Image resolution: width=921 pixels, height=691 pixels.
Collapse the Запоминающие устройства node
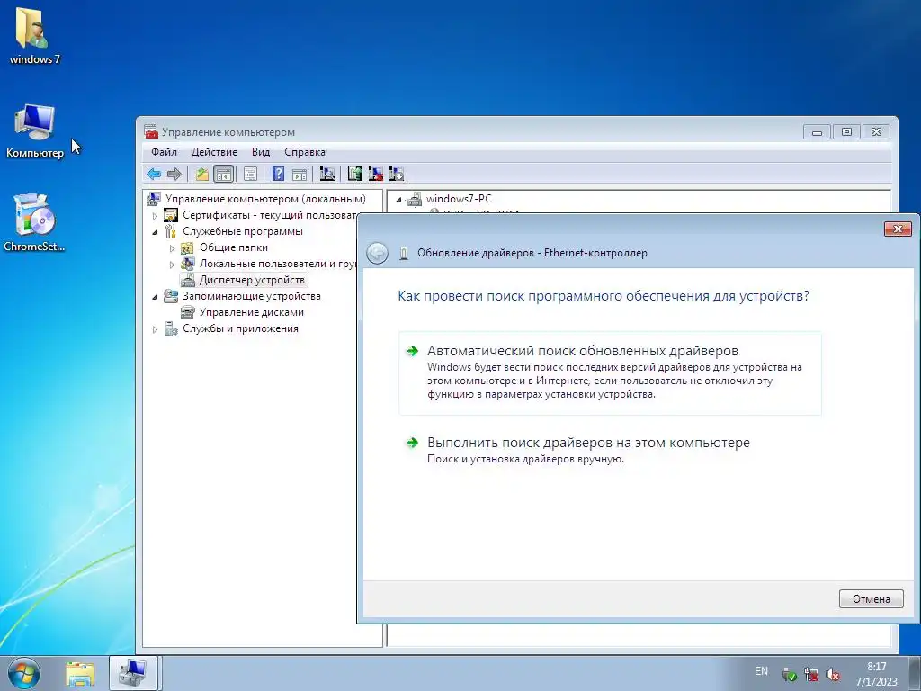click(155, 297)
